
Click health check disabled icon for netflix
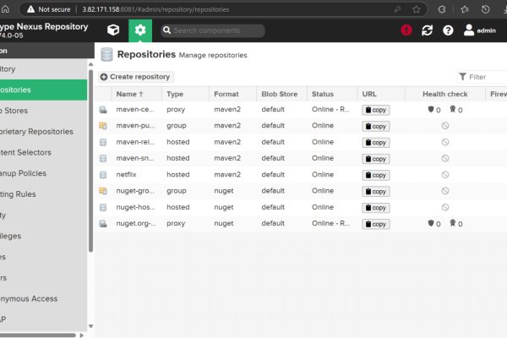coord(445,175)
